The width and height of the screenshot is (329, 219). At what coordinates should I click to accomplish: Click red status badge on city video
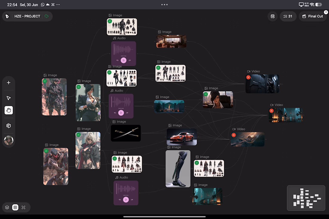(x=272, y=111)
